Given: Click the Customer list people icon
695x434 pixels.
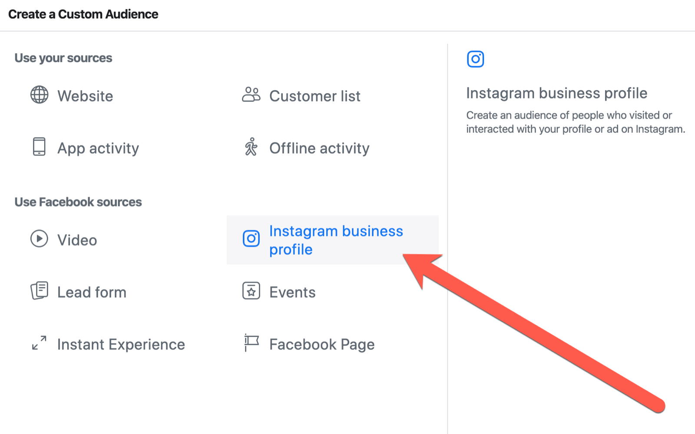Looking at the screenshot, I should click(x=251, y=95).
